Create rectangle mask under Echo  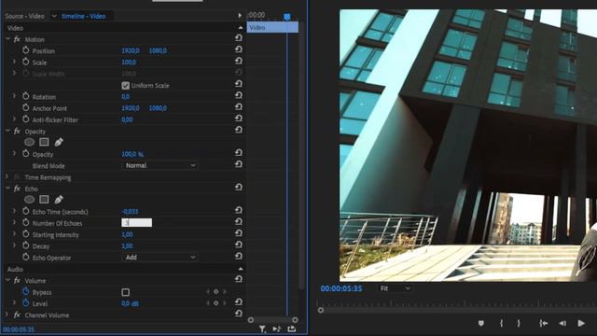pos(44,199)
